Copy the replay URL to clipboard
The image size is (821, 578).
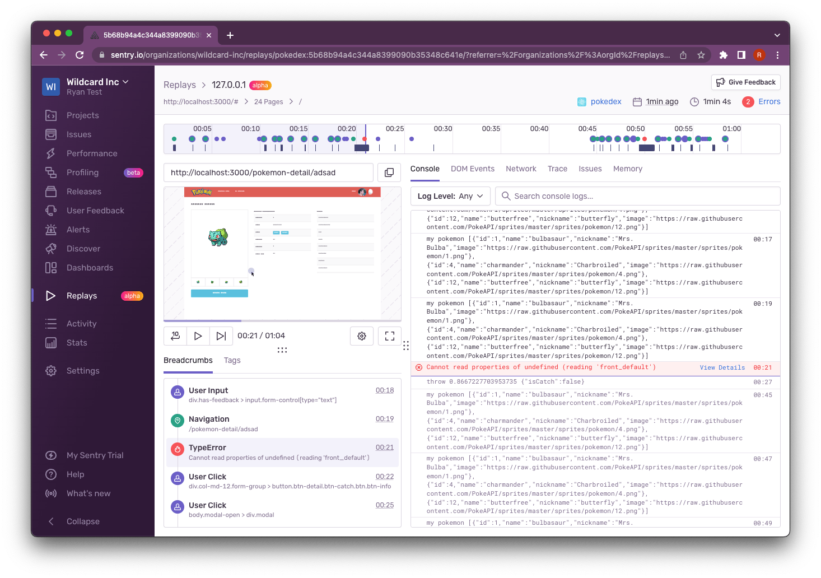coord(389,173)
